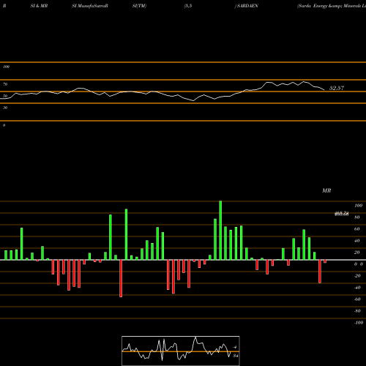This screenshot has width=366, height=366.
Task: Click the 'SI MunafaSutraR' header text
Action: [x=90, y=6]
